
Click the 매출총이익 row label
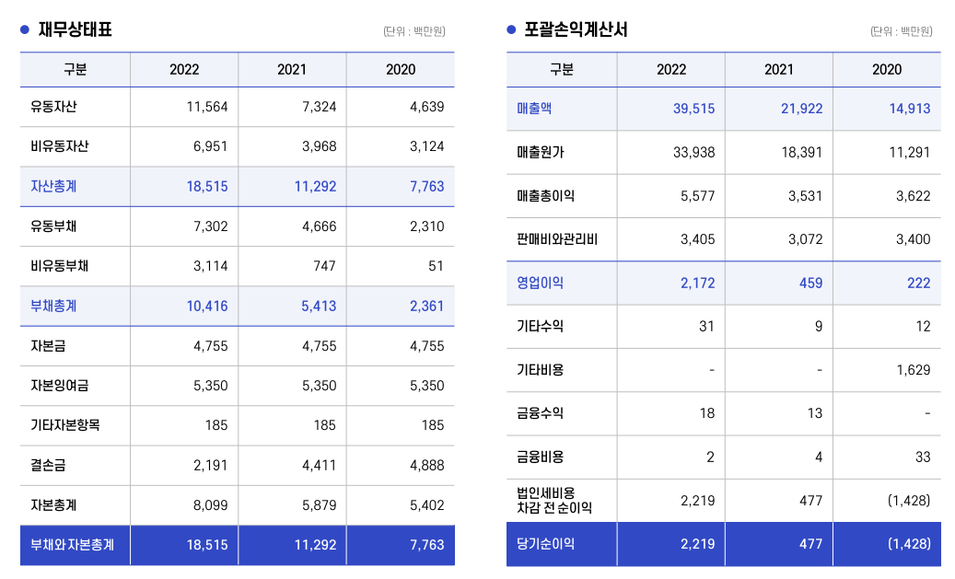[x=546, y=196]
